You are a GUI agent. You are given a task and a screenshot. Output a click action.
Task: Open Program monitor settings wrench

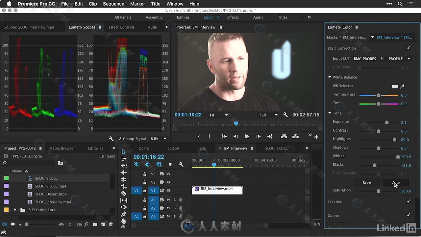(x=285, y=115)
